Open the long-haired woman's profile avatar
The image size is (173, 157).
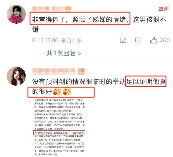(x=16, y=76)
